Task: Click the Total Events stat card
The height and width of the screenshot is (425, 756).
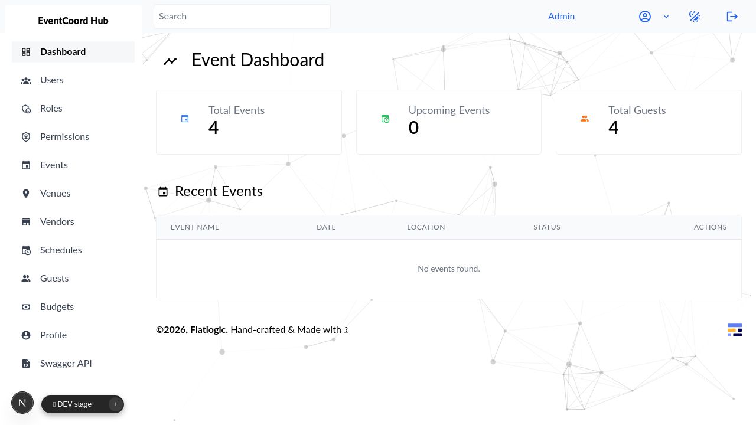Action: point(249,122)
